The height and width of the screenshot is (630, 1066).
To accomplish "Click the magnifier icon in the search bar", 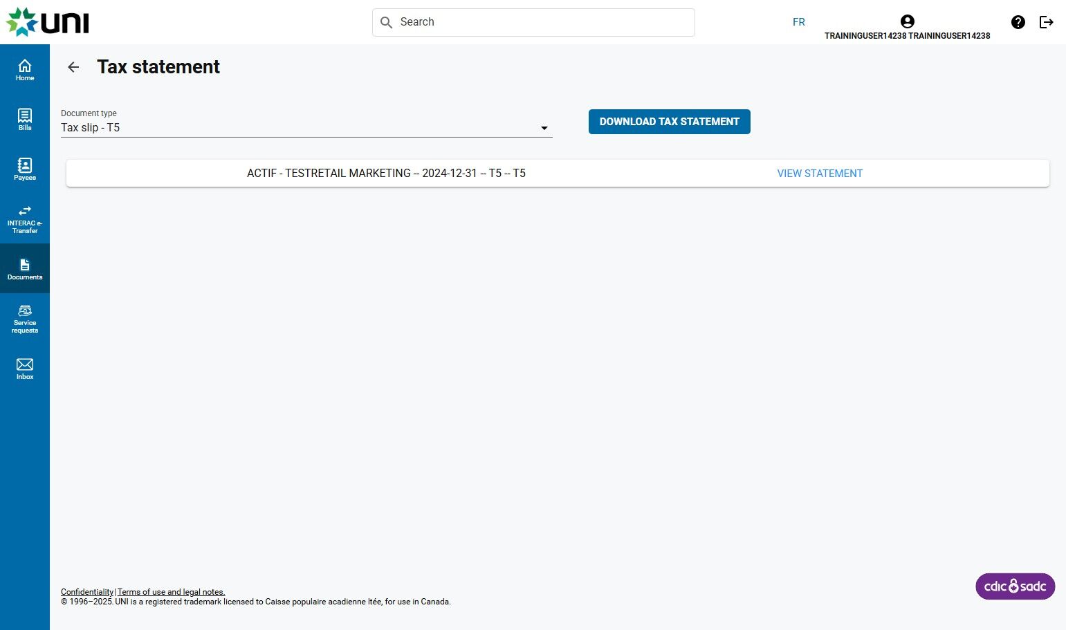I will click(387, 23).
